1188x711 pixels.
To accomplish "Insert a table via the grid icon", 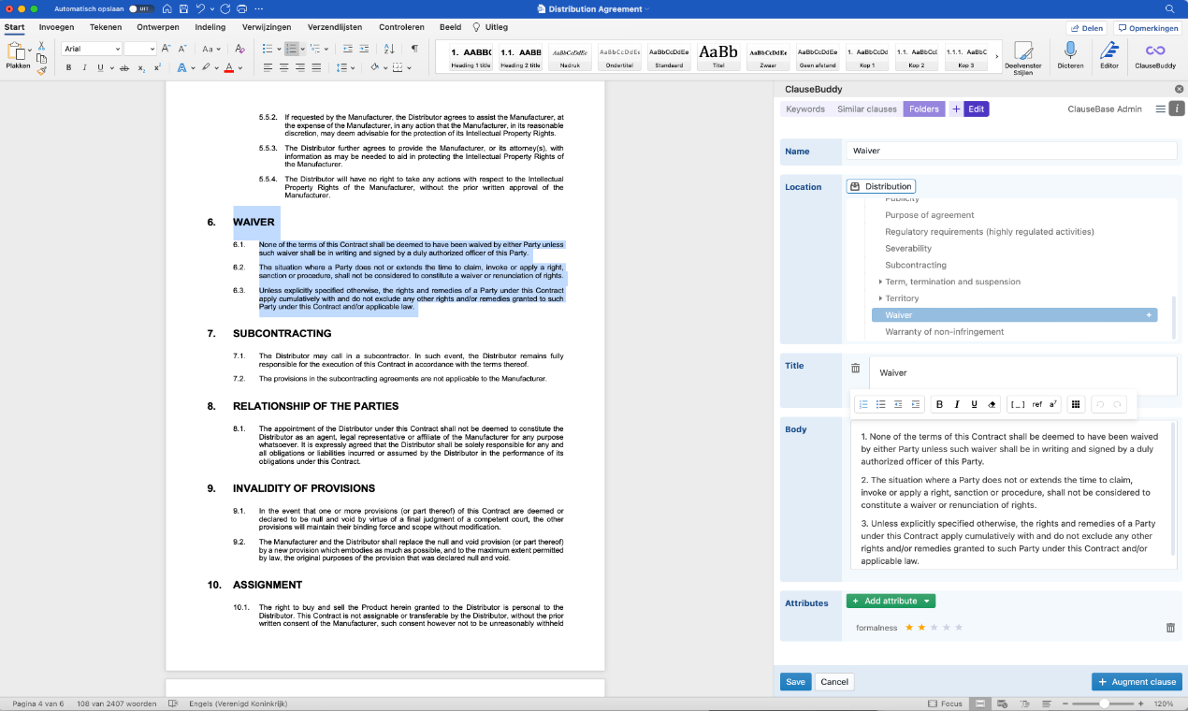I will pos(1076,404).
